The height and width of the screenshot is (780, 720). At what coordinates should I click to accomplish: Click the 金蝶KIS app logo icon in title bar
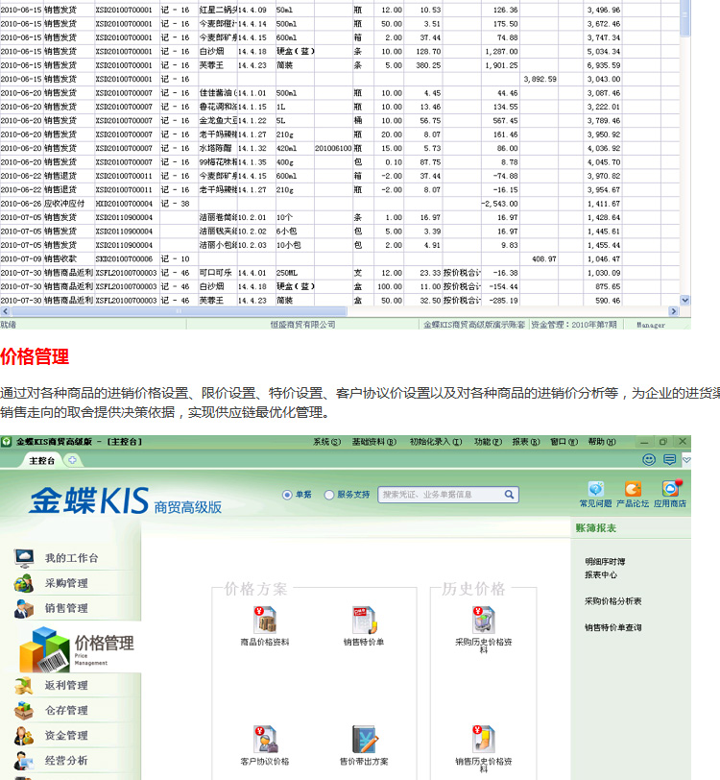pos(6,442)
